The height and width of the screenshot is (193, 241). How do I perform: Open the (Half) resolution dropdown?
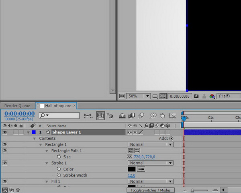click(229, 96)
